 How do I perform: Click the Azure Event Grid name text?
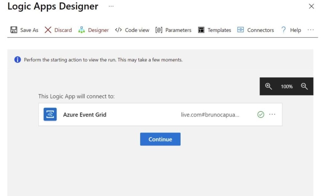tap(85, 115)
